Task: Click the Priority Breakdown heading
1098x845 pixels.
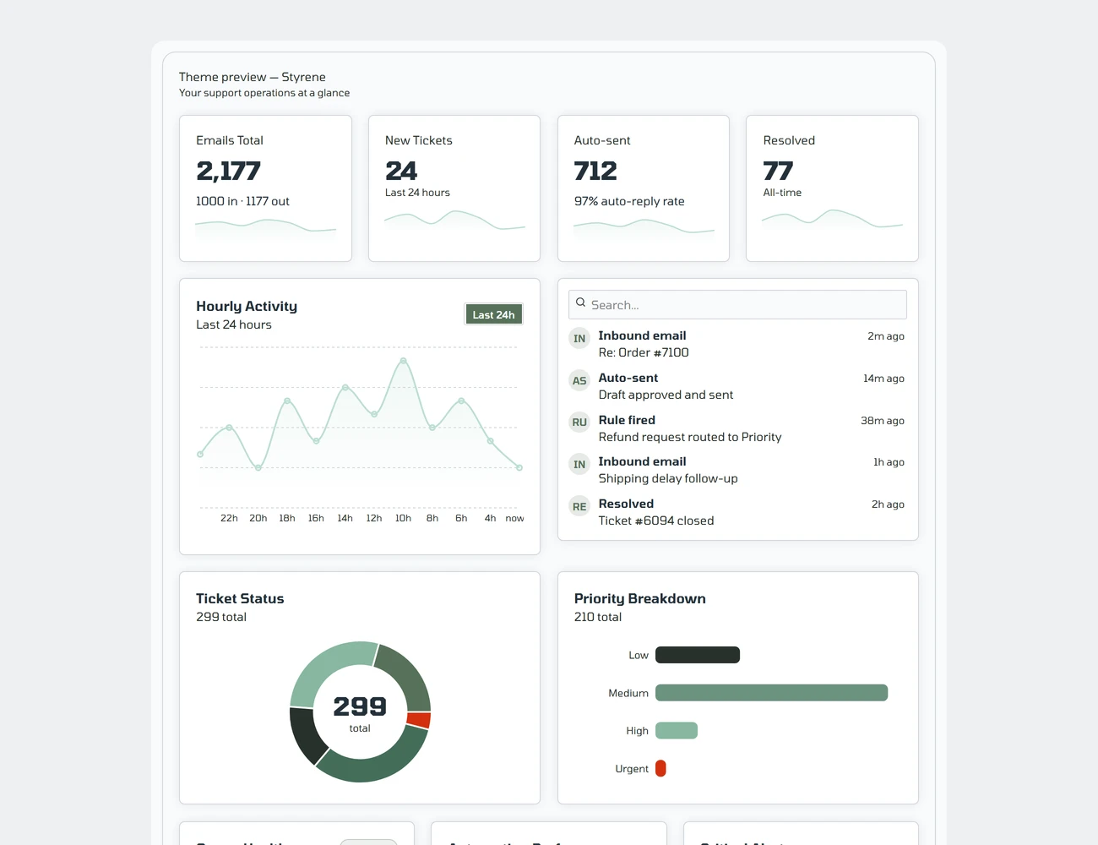Action: 640,598
